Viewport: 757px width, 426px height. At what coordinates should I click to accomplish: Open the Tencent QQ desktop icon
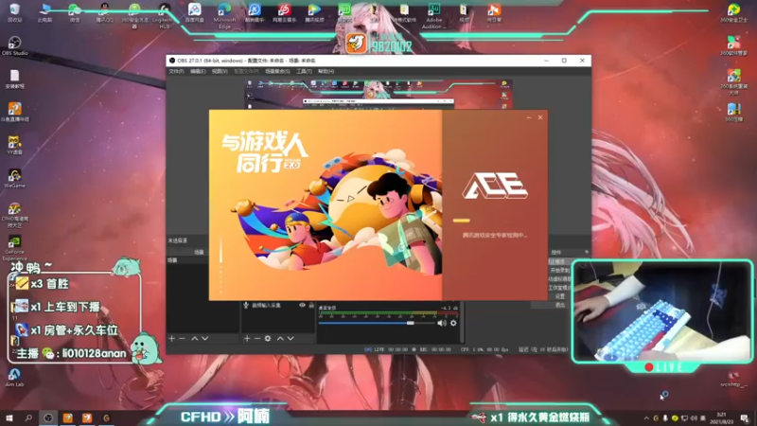click(x=104, y=12)
